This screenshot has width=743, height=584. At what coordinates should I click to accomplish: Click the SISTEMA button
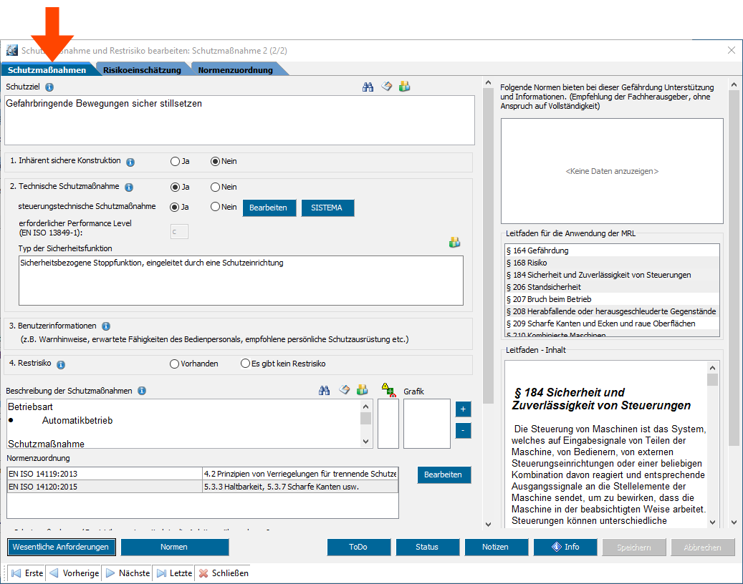point(327,208)
